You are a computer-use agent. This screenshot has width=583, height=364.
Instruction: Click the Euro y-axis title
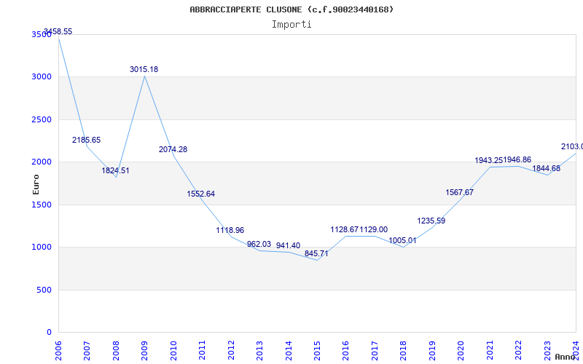tap(36, 184)
